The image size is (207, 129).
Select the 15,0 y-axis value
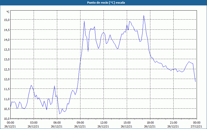(x=7, y=20)
